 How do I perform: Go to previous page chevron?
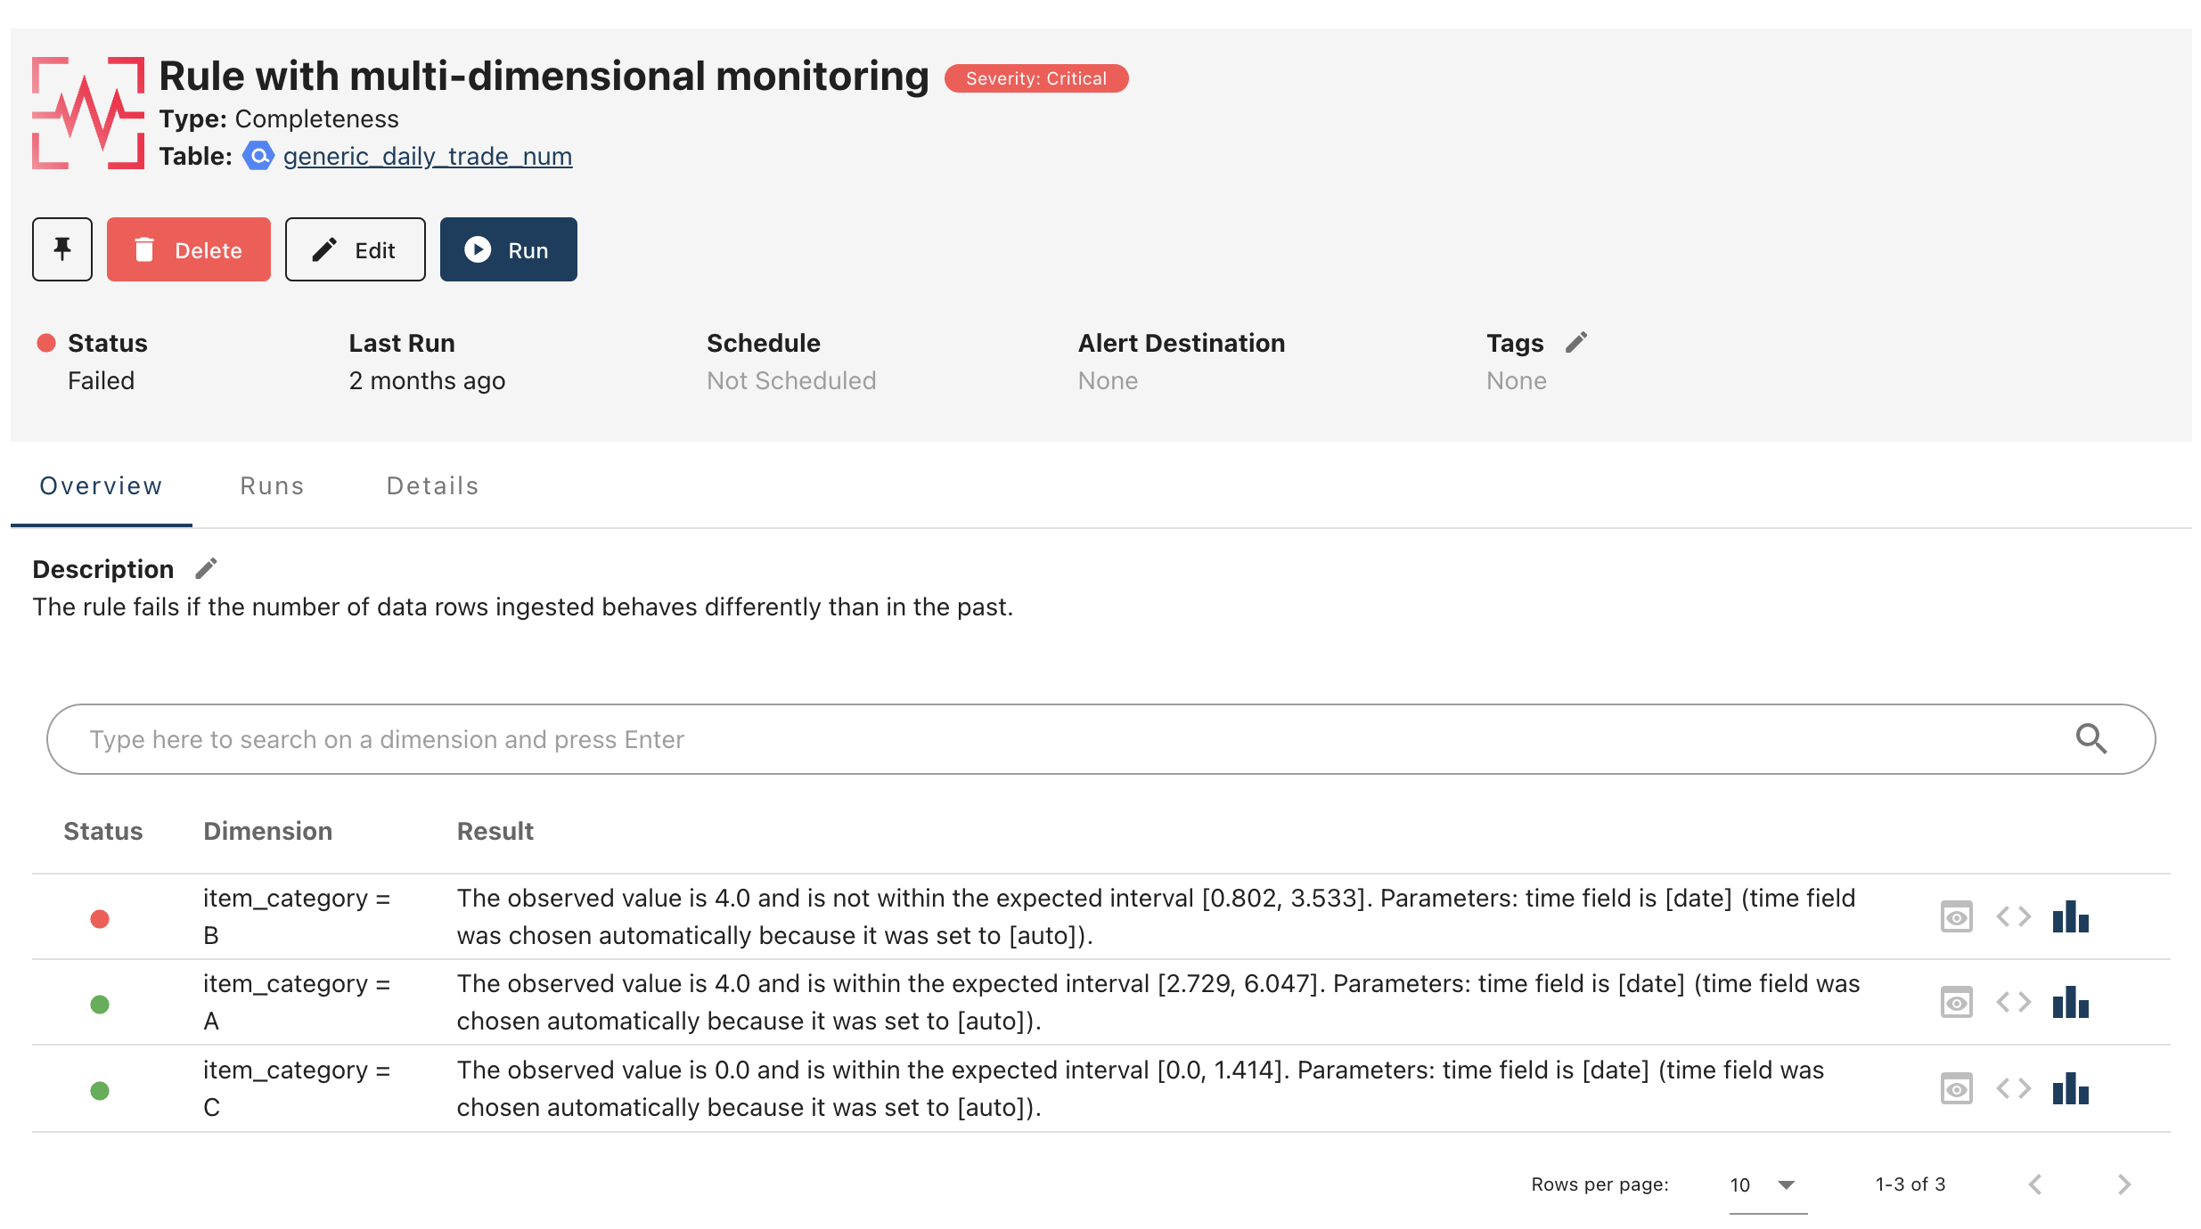click(2035, 1184)
